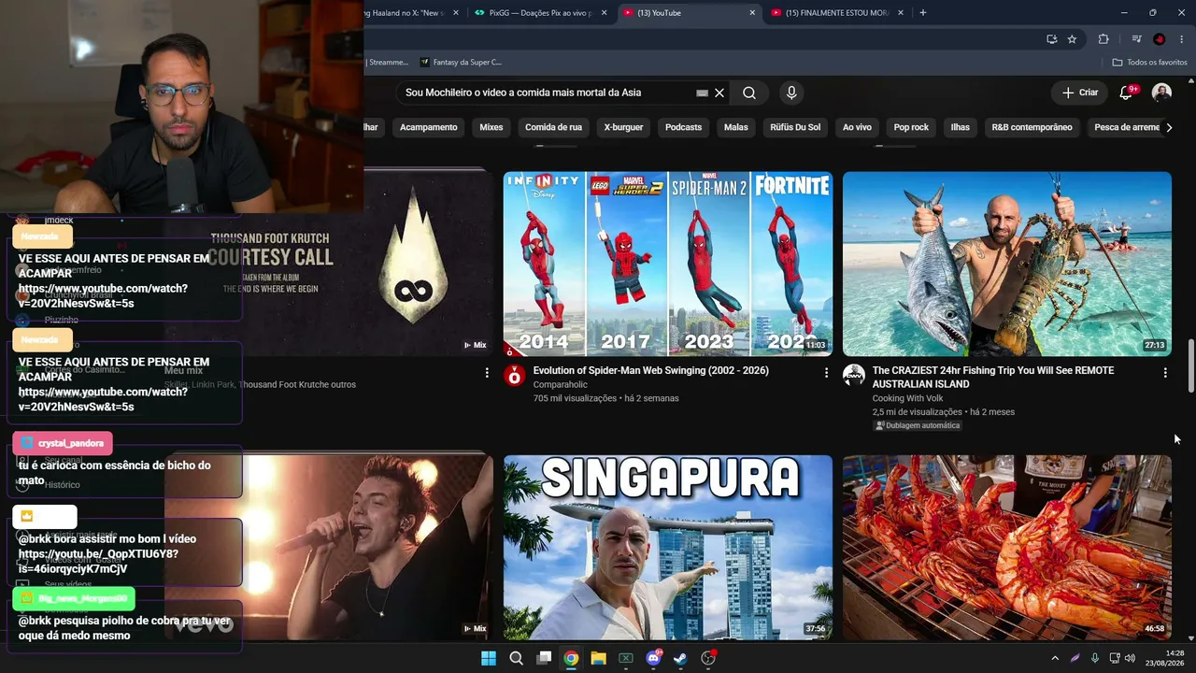Show more filter chips with right chevron

click(x=1168, y=127)
